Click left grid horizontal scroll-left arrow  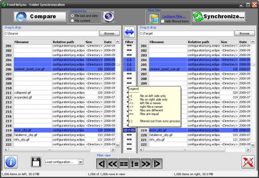click(x=6, y=150)
